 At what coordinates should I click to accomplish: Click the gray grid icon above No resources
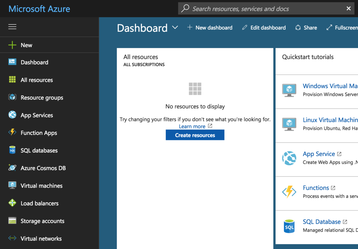tap(195, 89)
